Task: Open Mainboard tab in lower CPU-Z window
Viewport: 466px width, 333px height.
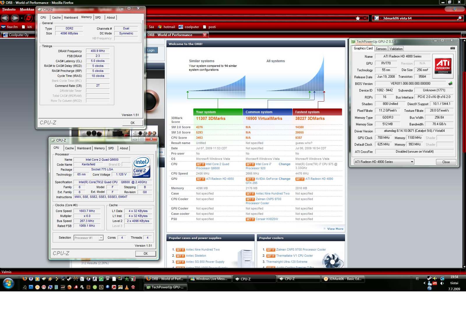Action: coord(84,148)
